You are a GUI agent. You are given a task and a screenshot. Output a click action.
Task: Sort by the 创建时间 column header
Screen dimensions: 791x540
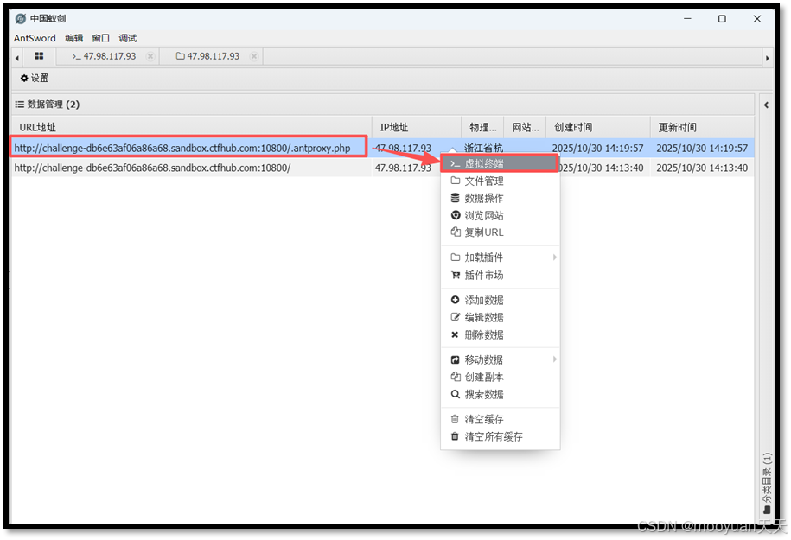pyautogui.click(x=598, y=128)
